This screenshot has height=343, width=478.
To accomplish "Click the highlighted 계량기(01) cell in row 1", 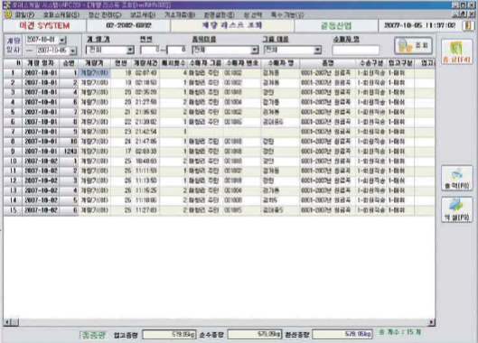I will coord(95,73).
